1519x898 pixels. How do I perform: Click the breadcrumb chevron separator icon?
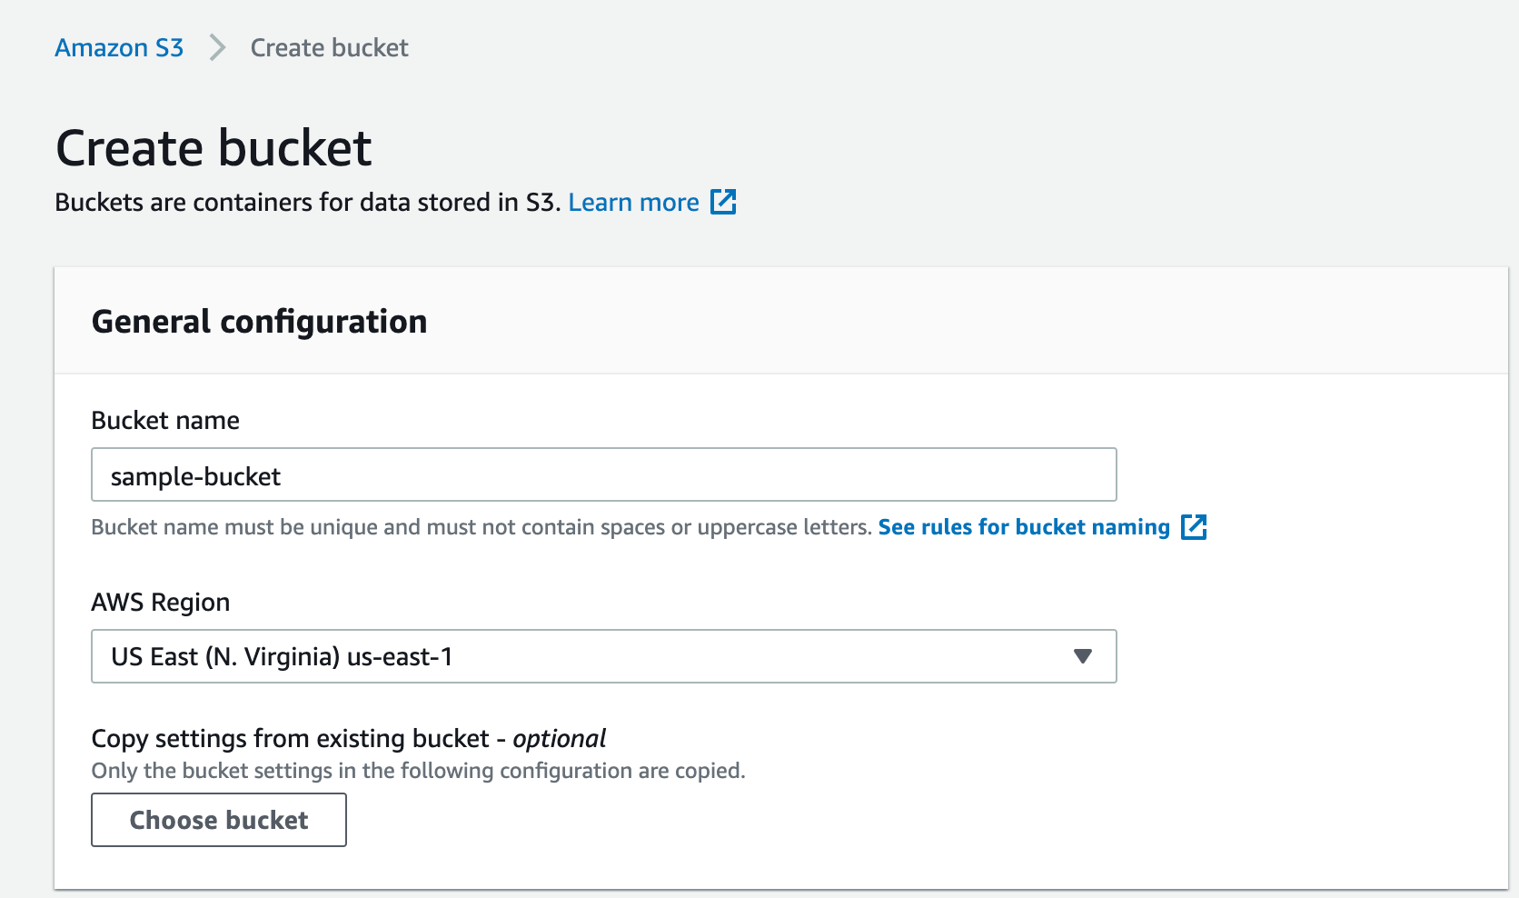coord(217,47)
